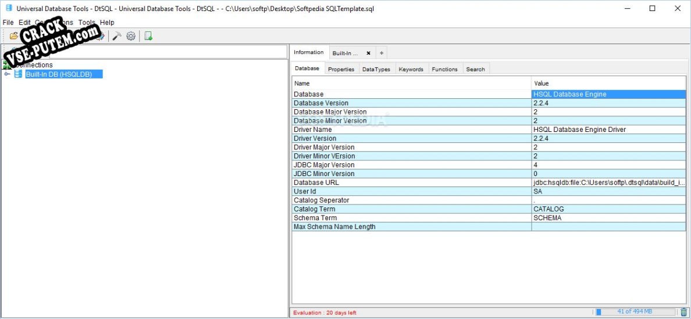This screenshot has height=319, width=691.
Task: Click the DtSQL app icon in title bar
Action: [x=9, y=8]
